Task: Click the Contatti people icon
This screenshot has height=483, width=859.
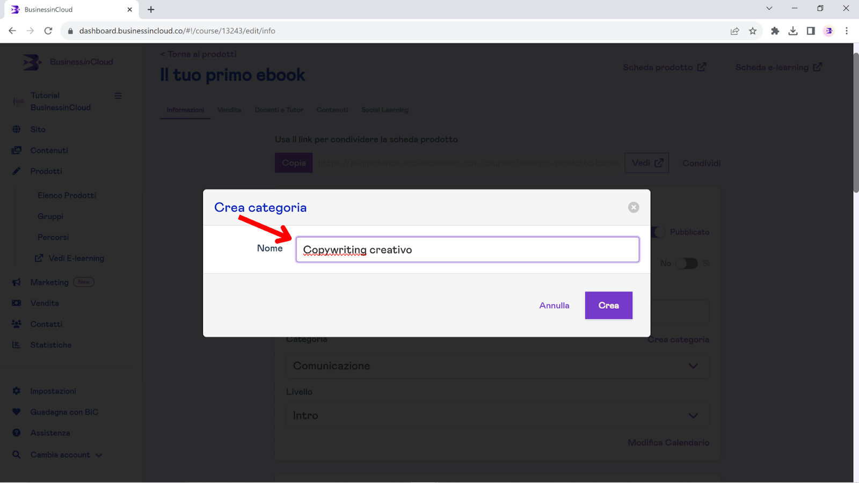Action: [17, 324]
